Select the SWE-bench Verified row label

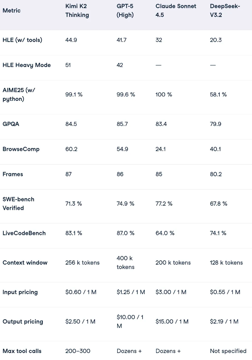[x=18, y=204]
